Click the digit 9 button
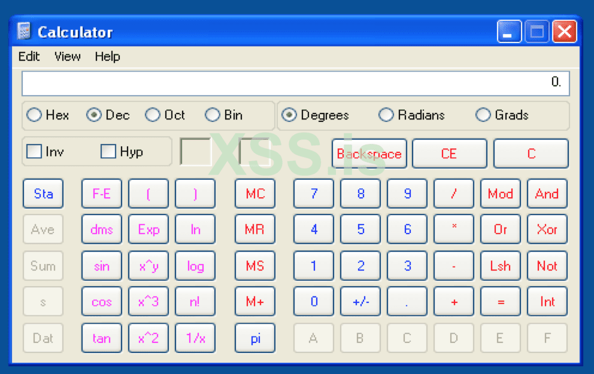Viewport: 594px width, 374px height. [x=407, y=194]
